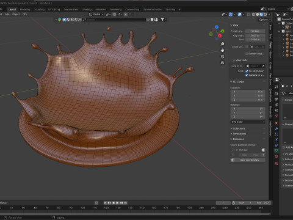Switch to solid viewport shading
293x220 pixels.
coord(258,14)
